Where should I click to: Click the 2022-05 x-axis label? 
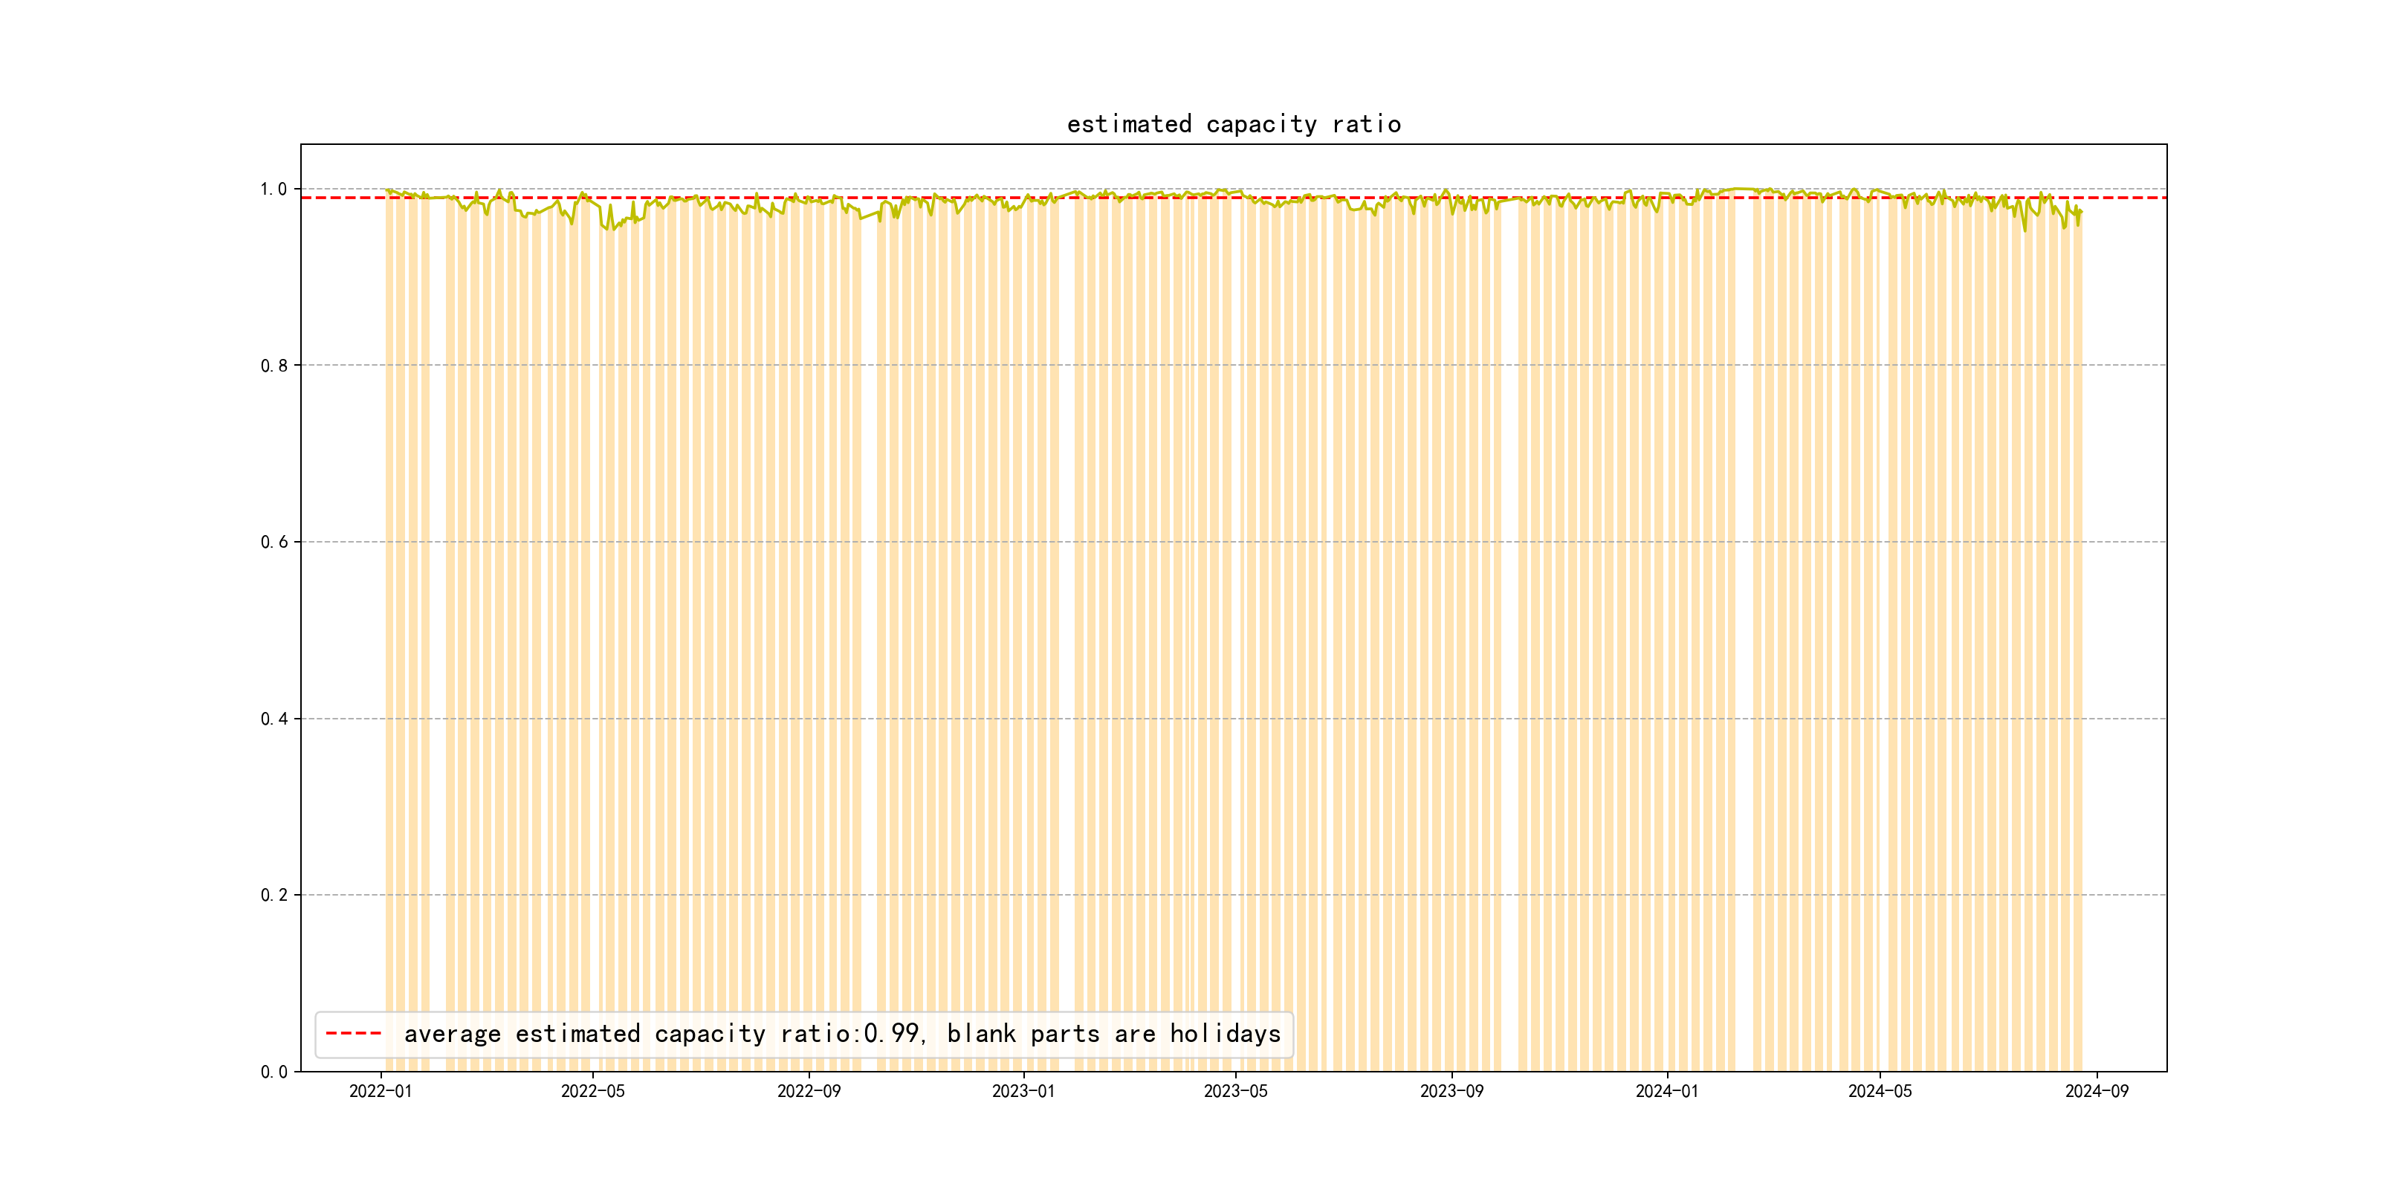592,1092
